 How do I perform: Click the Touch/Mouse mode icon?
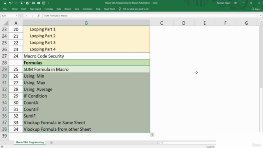click(21, 3)
